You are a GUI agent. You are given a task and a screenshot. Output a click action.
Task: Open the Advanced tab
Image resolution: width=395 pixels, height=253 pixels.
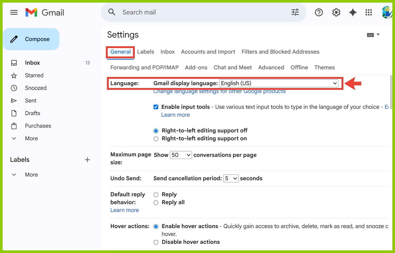click(271, 68)
